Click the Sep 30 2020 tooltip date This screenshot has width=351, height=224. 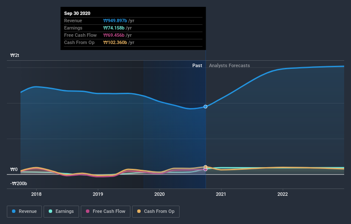(77, 13)
